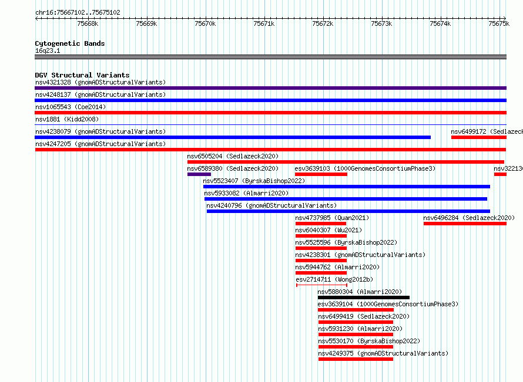Image resolution: width=523 pixels, height=382 pixels.
Task: Click the nsv6499172 red variant bar
Action: (479, 137)
